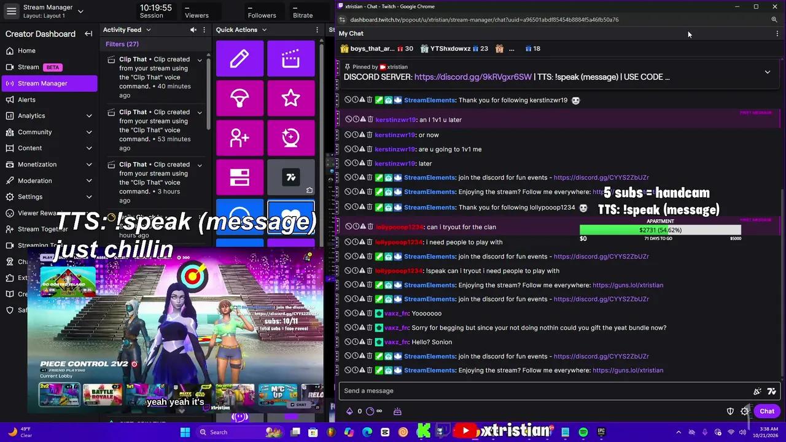Collapse the pinned Discord message

[767, 72]
